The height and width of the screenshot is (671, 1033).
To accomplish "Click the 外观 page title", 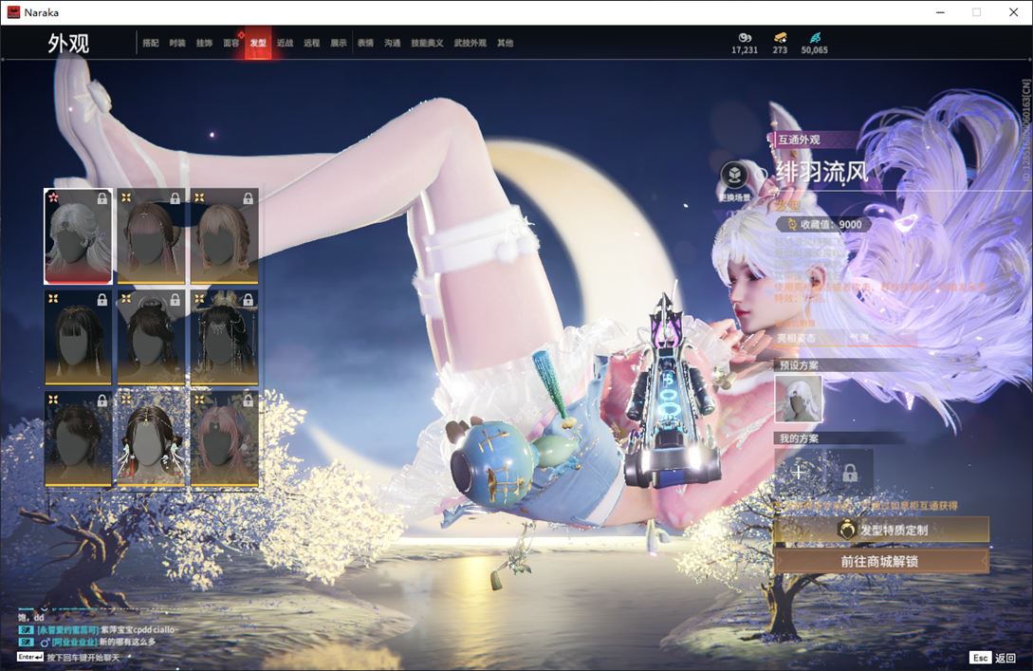I will (x=68, y=44).
